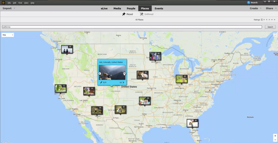Screen dimensions: 278x143
Task: Set rating filter to five stars
Action: tap(275, 20)
